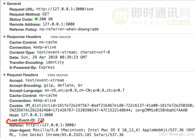Click the Accept-Language header value
This screenshot has width=195, height=138.
(x=84, y=90)
